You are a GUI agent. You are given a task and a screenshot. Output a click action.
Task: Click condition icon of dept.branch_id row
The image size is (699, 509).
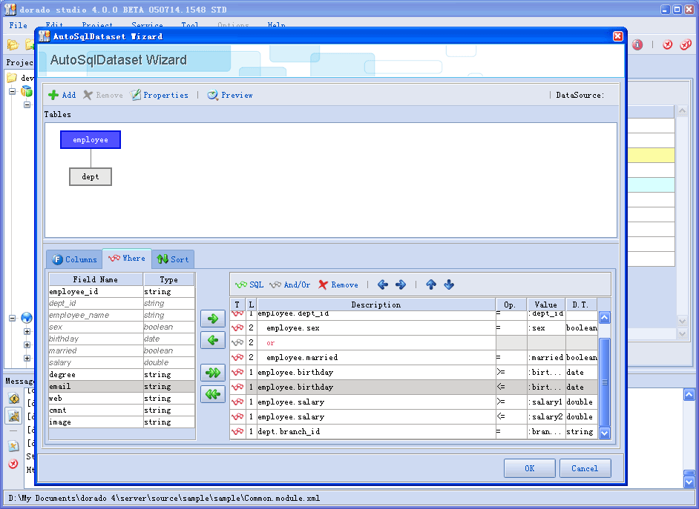click(237, 432)
